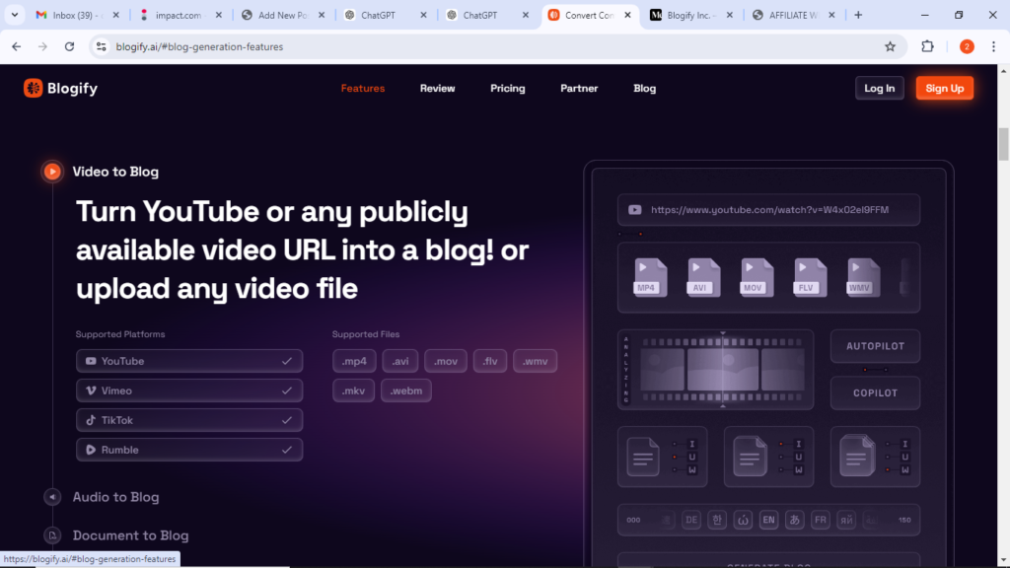Open the Features nav menu

click(x=363, y=88)
